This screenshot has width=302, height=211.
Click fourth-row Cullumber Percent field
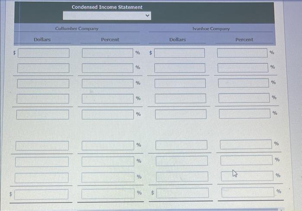(x=108, y=99)
